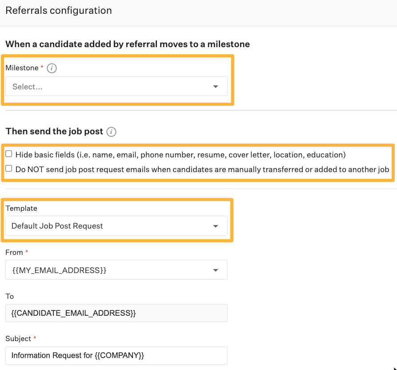The height and width of the screenshot is (370, 397).
Task: Click the From field dropdown arrow icon
Action: pyautogui.click(x=216, y=269)
